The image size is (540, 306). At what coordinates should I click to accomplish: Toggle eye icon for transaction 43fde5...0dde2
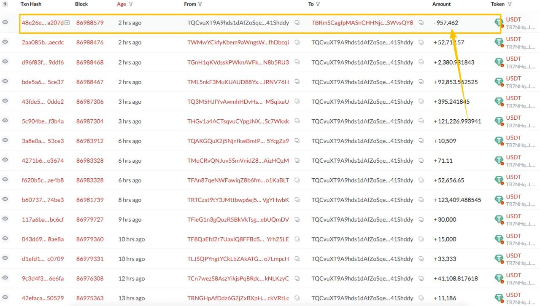pos(5,101)
